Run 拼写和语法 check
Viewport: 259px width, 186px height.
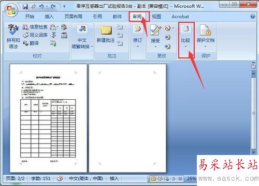(13, 37)
